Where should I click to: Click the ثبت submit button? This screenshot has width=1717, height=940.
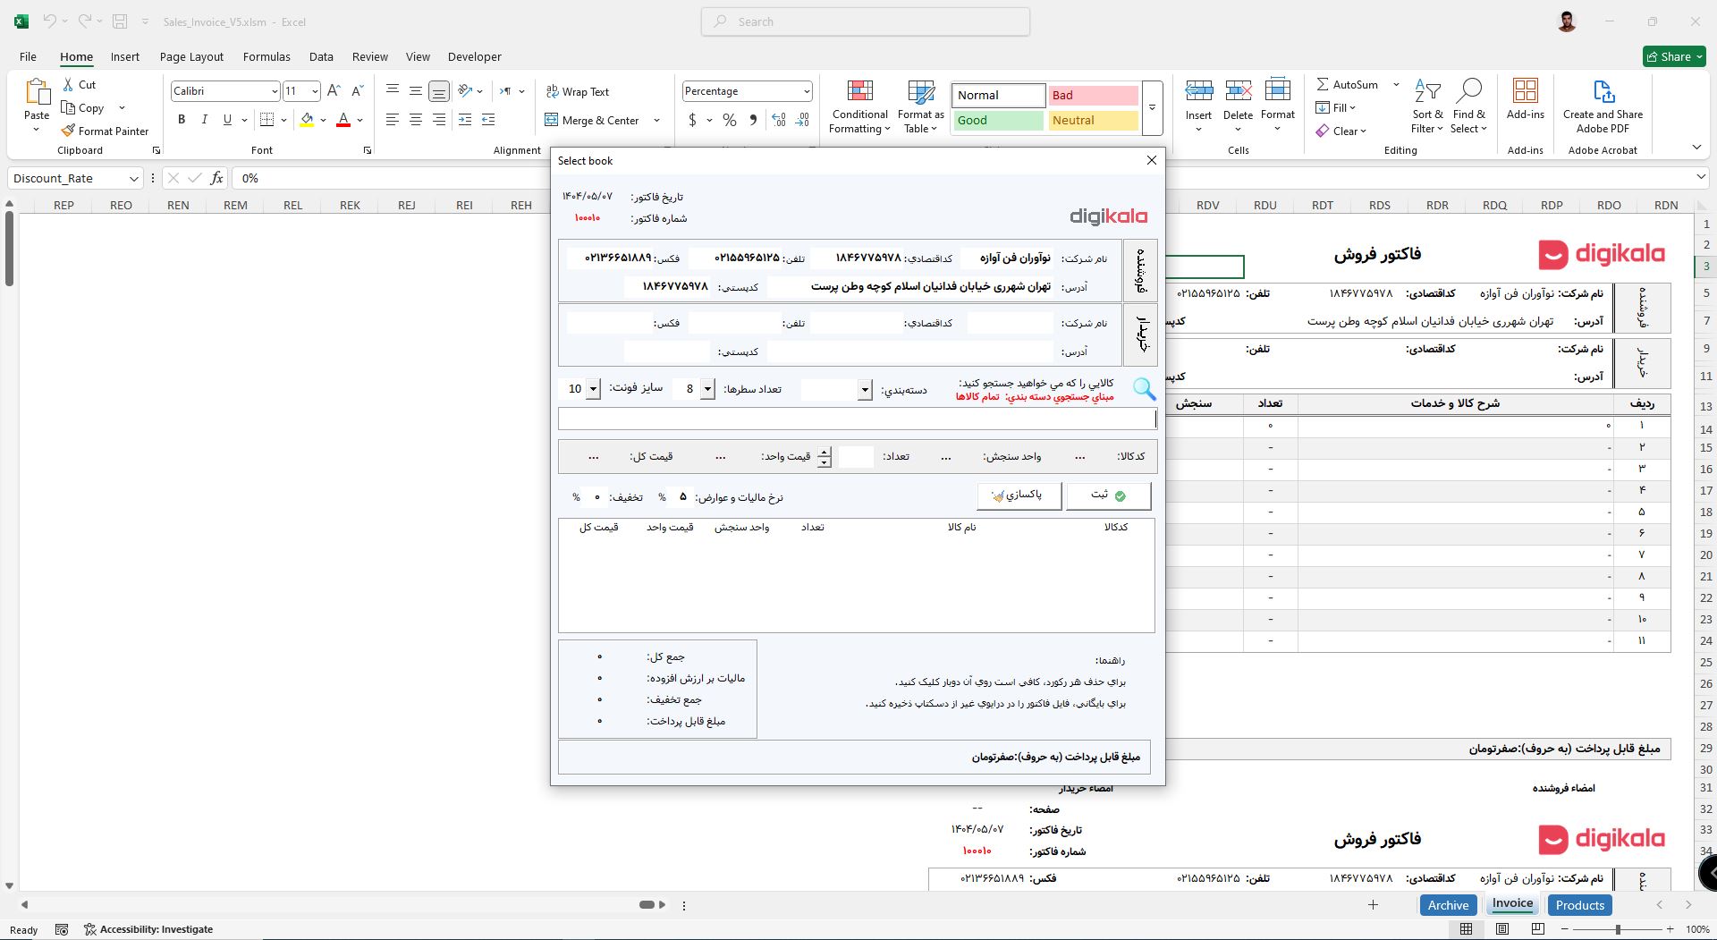coord(1108,495)
